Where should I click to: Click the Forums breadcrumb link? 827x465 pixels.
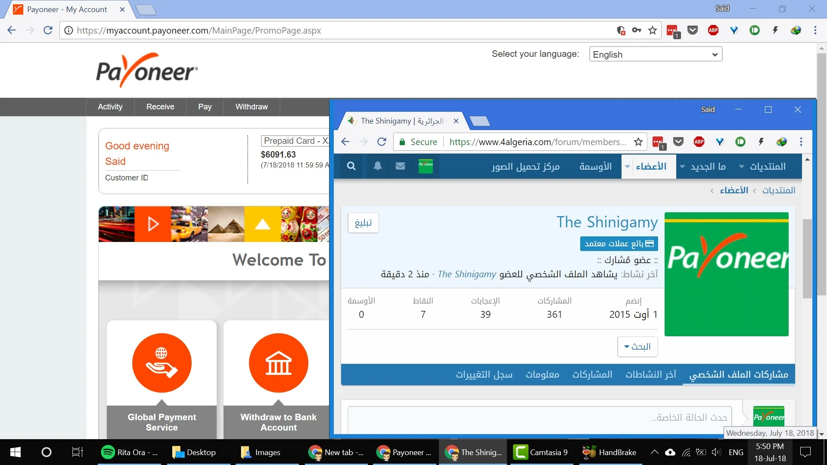[779, 190]
